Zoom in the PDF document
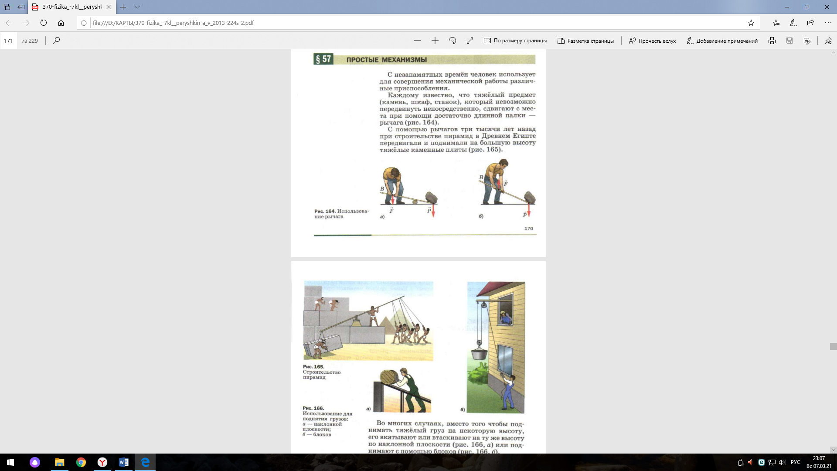This screenshot has width=837, height=471. (x=435, y=41)
